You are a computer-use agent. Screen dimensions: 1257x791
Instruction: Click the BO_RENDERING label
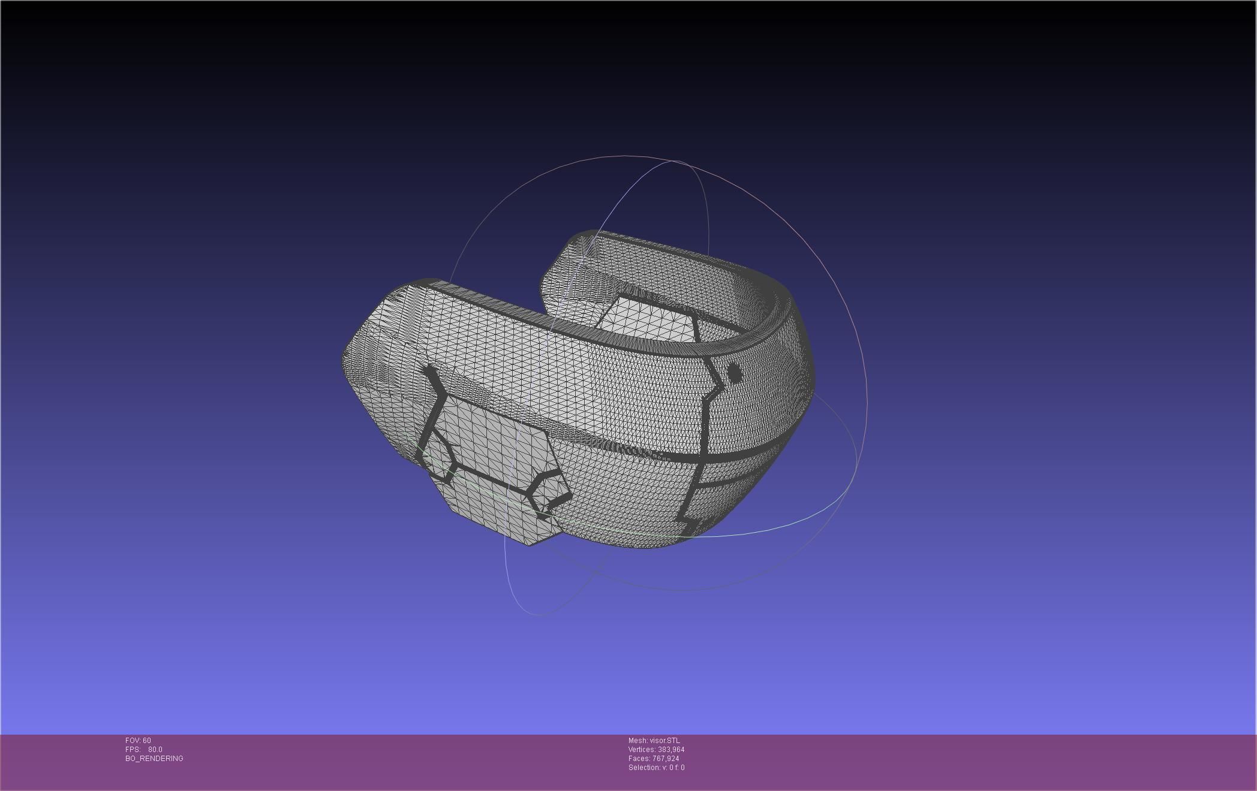tap(154, 759)
